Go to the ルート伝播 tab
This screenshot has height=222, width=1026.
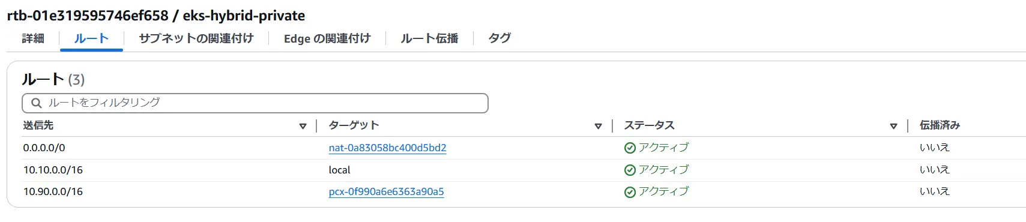[x=429, y=38]
